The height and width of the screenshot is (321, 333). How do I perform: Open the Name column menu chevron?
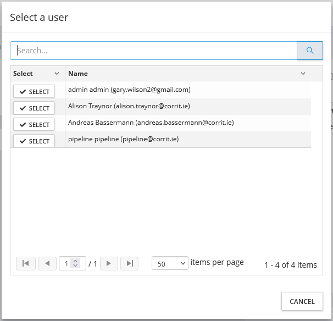(303, 74)
